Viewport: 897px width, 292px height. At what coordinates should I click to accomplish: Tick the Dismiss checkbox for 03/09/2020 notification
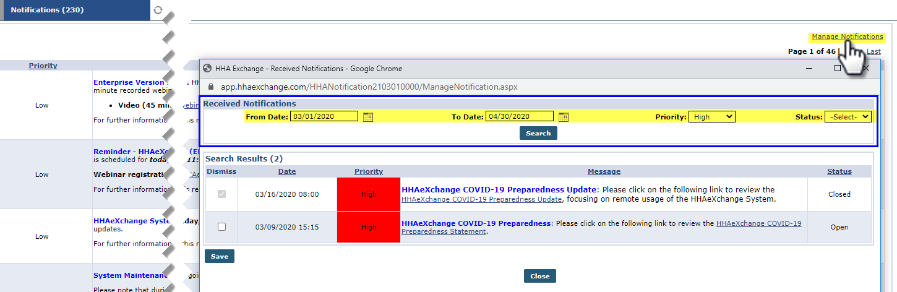click(221, 227)
